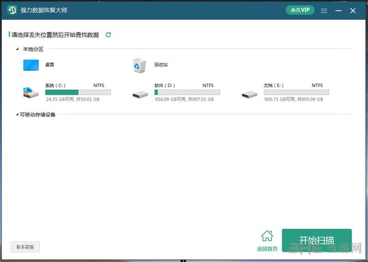This screenshot has height=262, width=368.
Task: Click the 永久VIP badge
Action: (300, 10)
